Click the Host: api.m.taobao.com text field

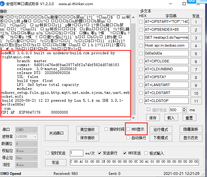click(x=167, y=45)
